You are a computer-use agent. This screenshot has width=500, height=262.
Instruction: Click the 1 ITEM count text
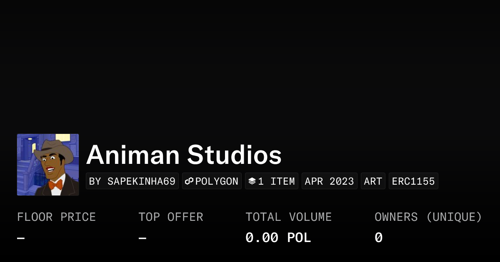pyautogui.click(x=276, y=181)
